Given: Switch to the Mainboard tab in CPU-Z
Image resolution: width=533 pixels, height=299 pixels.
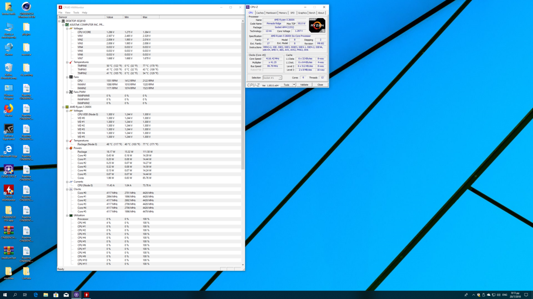Looking at the screenshot, I should tap(271, 13).
